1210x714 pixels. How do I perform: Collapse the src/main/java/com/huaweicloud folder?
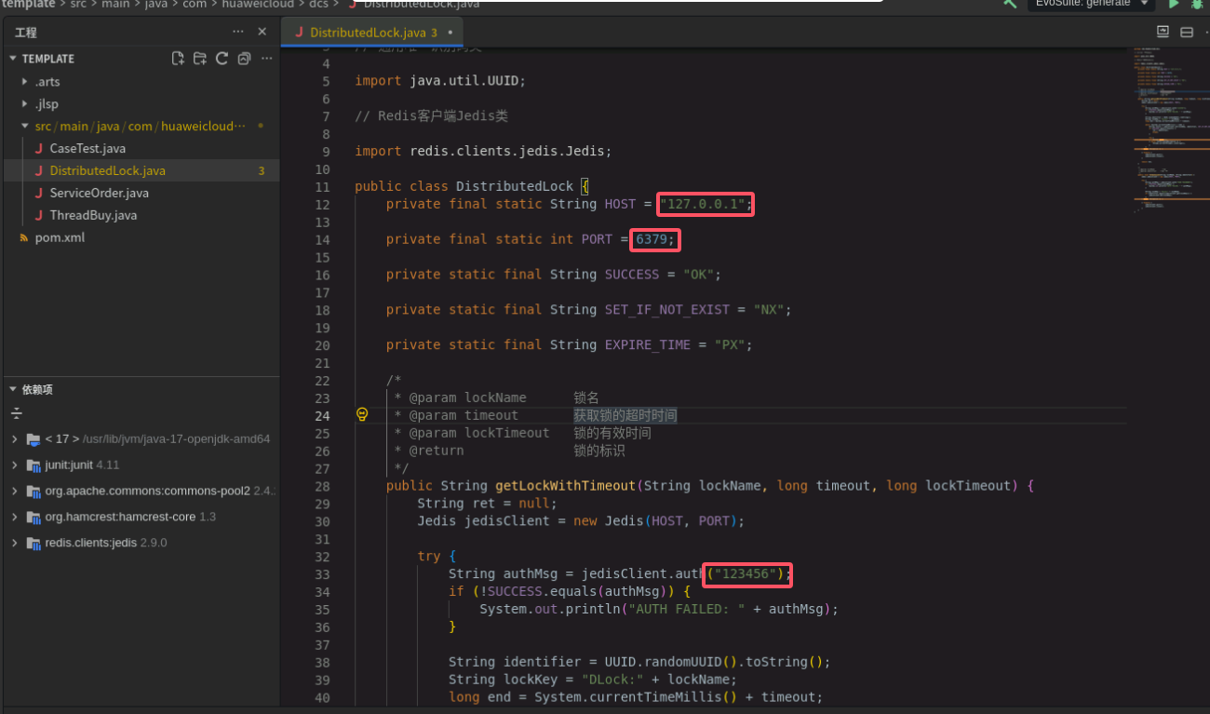pos(24,126)
